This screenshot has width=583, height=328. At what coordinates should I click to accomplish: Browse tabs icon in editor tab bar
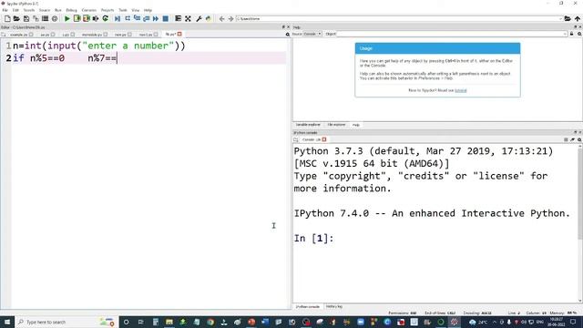[x=4, y=35]
